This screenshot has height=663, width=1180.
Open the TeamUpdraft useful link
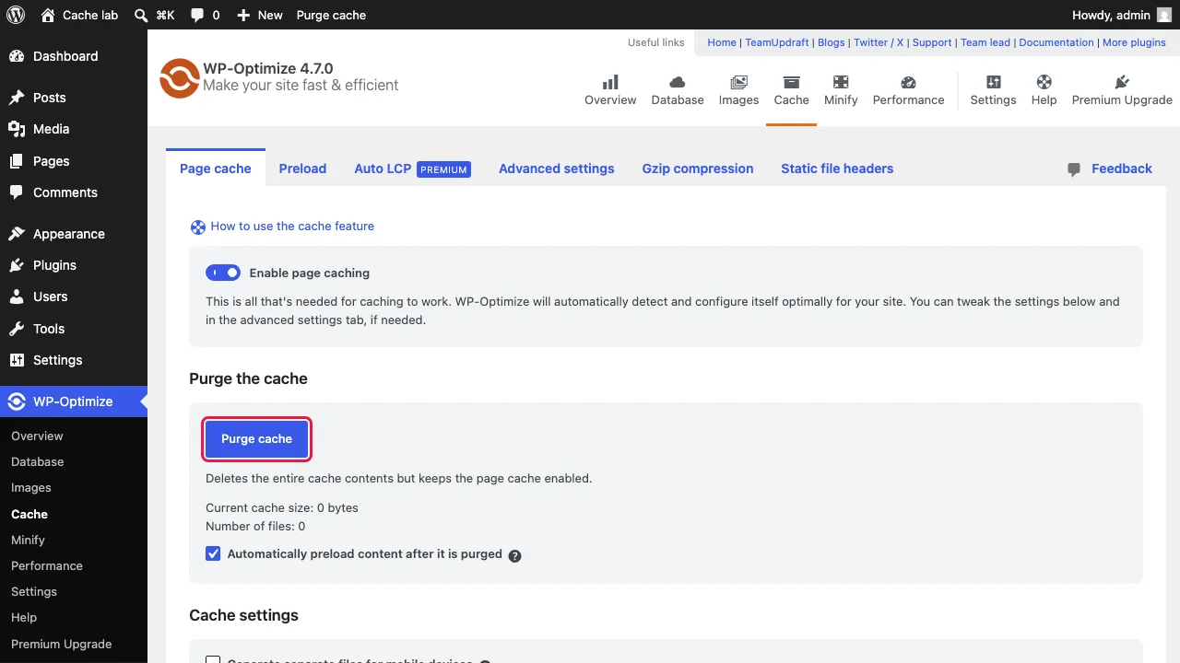point(777,42)
